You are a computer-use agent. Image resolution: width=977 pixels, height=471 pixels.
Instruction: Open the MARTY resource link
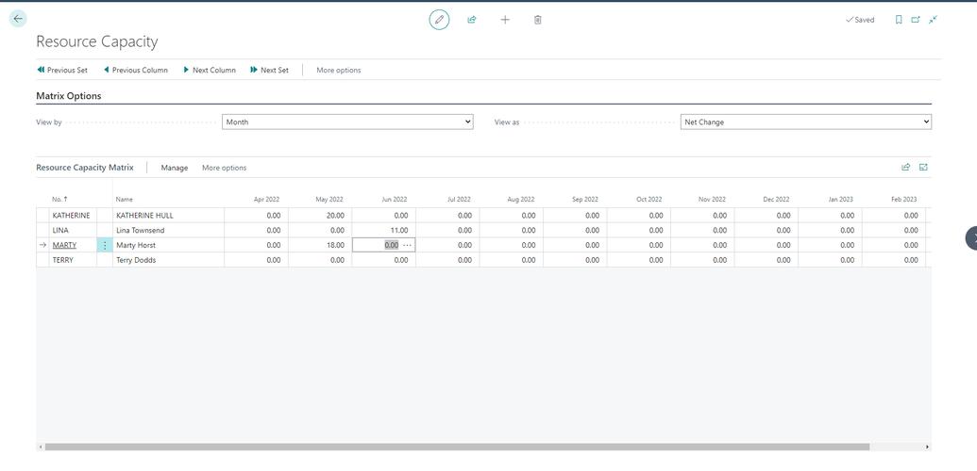point(64,245)
